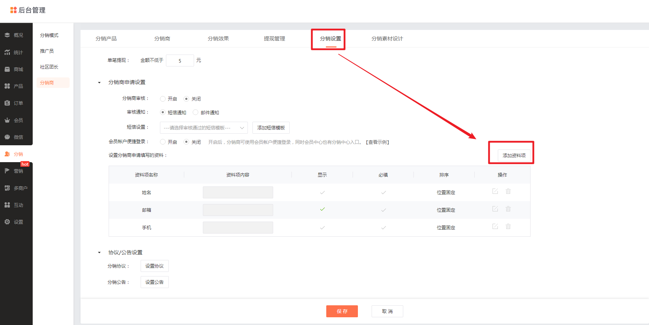This screenshot has height=325, width=649.
Task: Open the 提现管理 tab
Action: (x=275, y=39)
